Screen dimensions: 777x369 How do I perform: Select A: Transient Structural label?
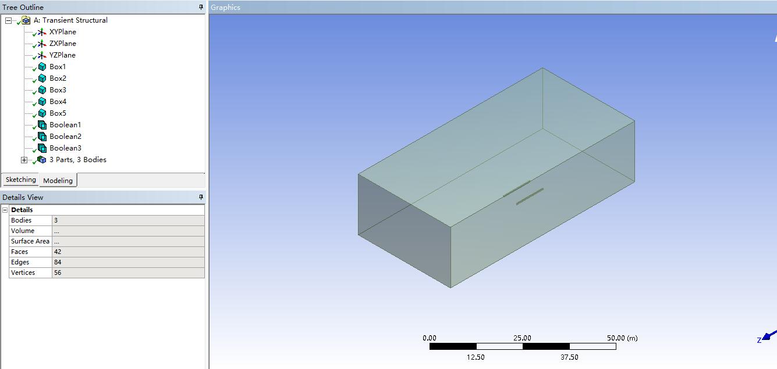click(x=70, y=20)
